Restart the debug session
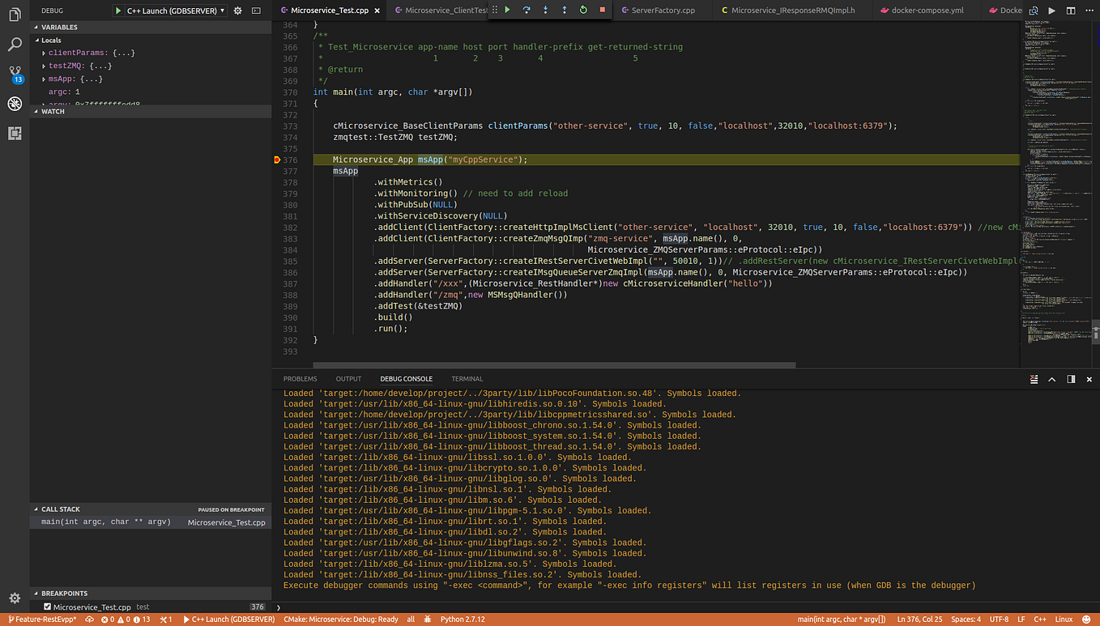 [x=582, y=10]
